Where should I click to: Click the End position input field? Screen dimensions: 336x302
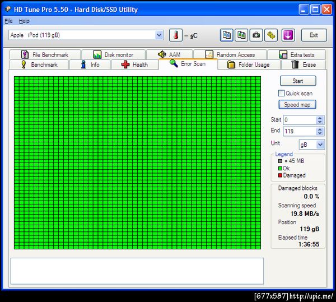click(x=300, y=131)
